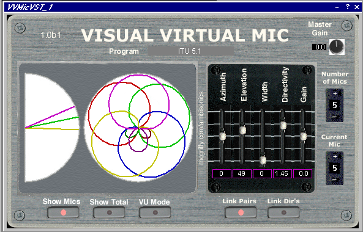Click the Master Gain knob
The width and height of the screenshot is (363, 232).
tap(337, 47)
